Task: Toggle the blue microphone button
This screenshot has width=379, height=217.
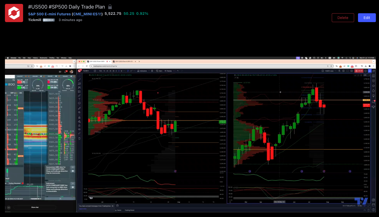Action: 370,71
